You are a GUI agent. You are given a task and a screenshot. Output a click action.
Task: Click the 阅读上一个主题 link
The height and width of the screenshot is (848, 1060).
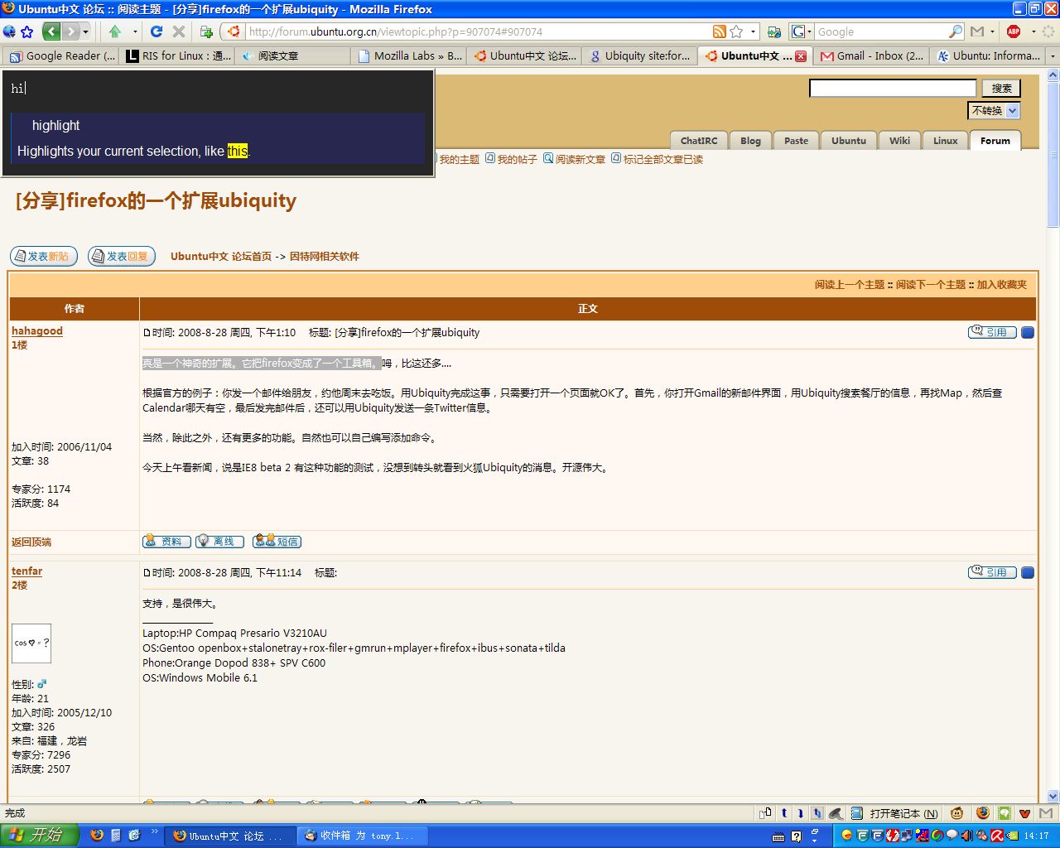[x=850, y=285]
